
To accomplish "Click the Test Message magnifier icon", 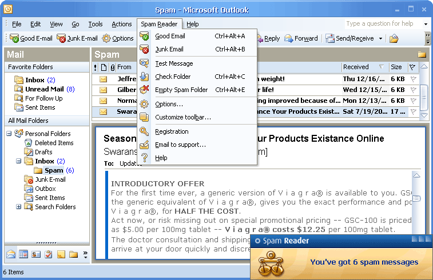I will [x=144, y=63].
